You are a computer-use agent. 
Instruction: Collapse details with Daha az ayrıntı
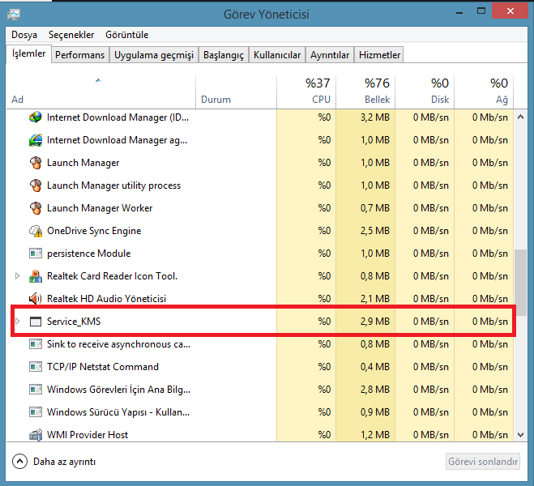coord(53,462)
